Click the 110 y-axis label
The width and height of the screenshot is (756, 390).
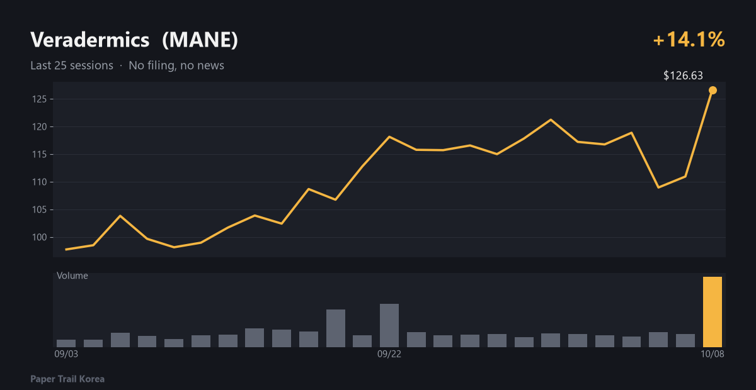point(41,182)
